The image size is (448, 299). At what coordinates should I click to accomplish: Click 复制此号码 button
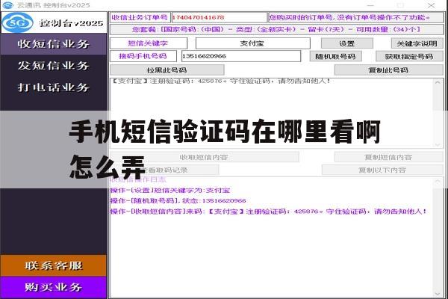pyautogui.click(x=388, y=70)
